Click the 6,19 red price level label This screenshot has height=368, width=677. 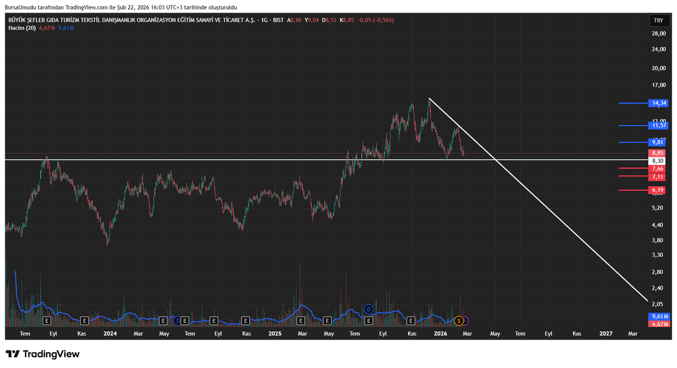pos(657,190)
